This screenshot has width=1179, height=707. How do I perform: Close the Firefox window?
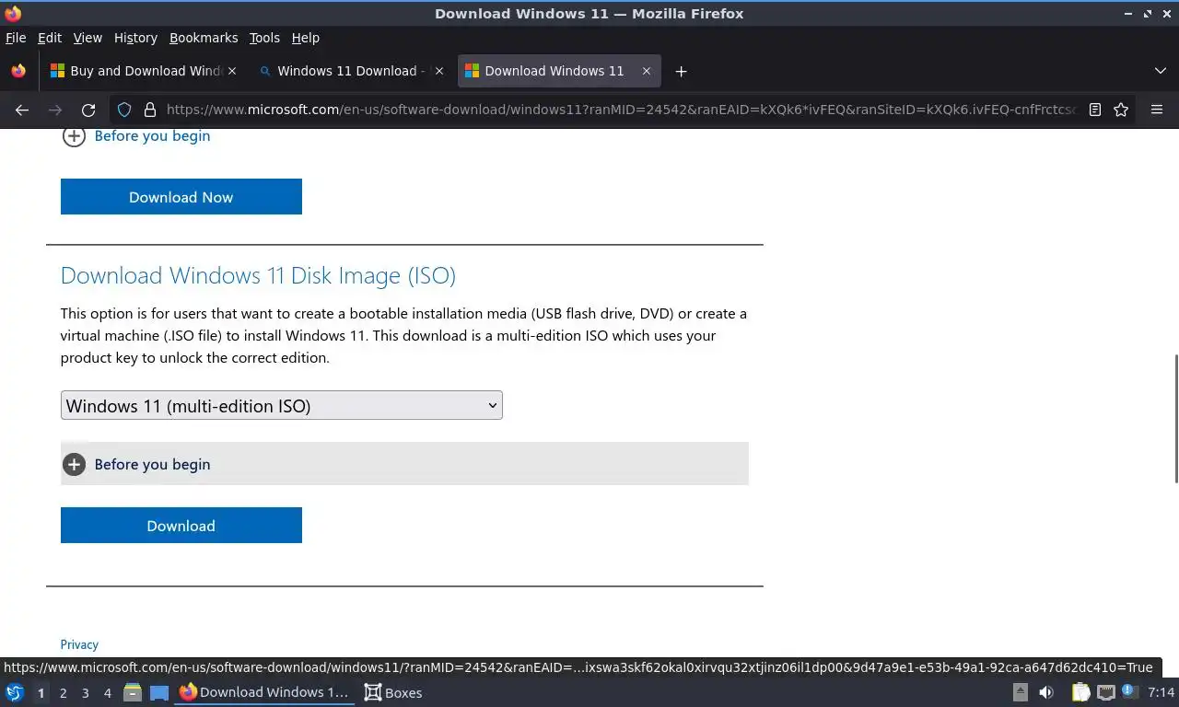(1166, 14)
